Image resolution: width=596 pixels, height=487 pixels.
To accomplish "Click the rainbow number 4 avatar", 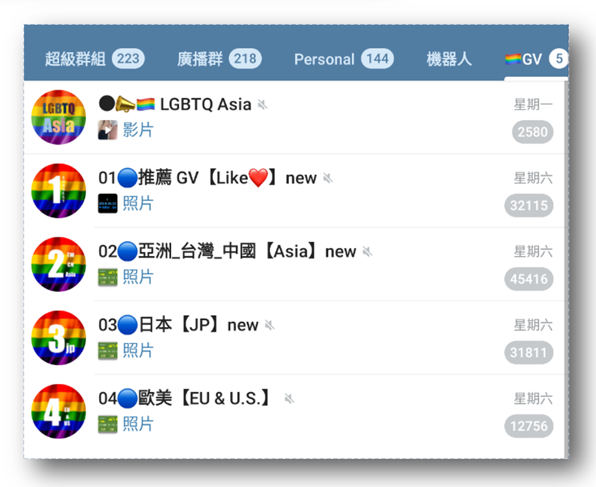I will tap(58, 411).
